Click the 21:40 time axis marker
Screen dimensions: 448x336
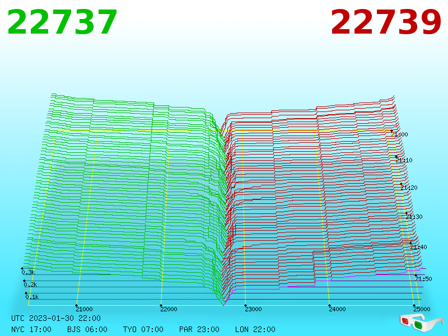[418, 247]
